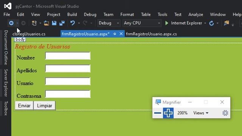Screen dimensions: 242x136
Task: Close the frmRegistroUsuario.aspx tab
Action: [x=121, y=34]
